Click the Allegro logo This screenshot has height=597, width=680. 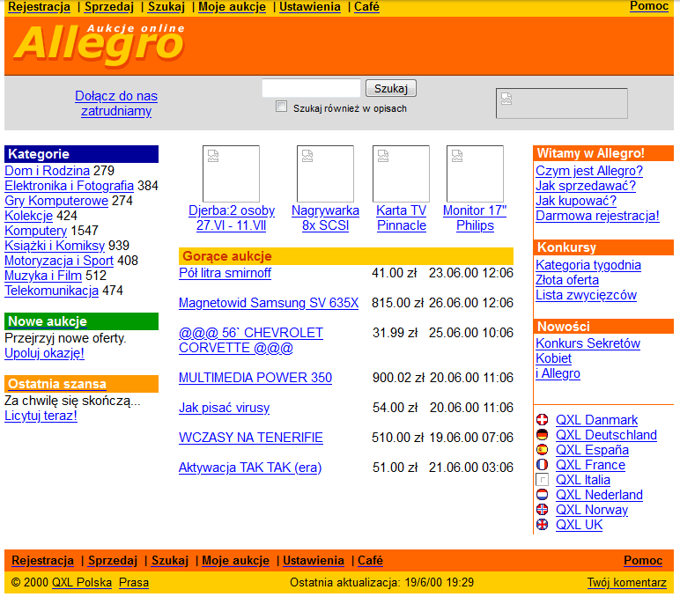100,45
